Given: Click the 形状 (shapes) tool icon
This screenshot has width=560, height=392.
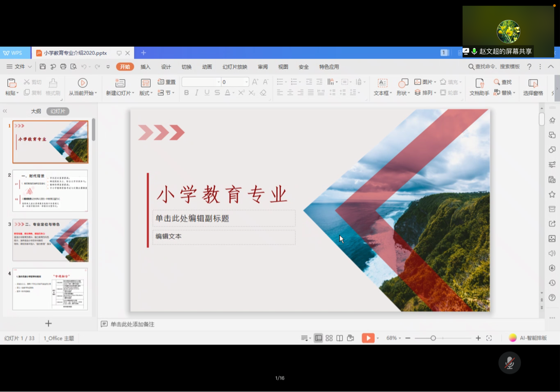Looking at the screenshot, I should point(403,83).
